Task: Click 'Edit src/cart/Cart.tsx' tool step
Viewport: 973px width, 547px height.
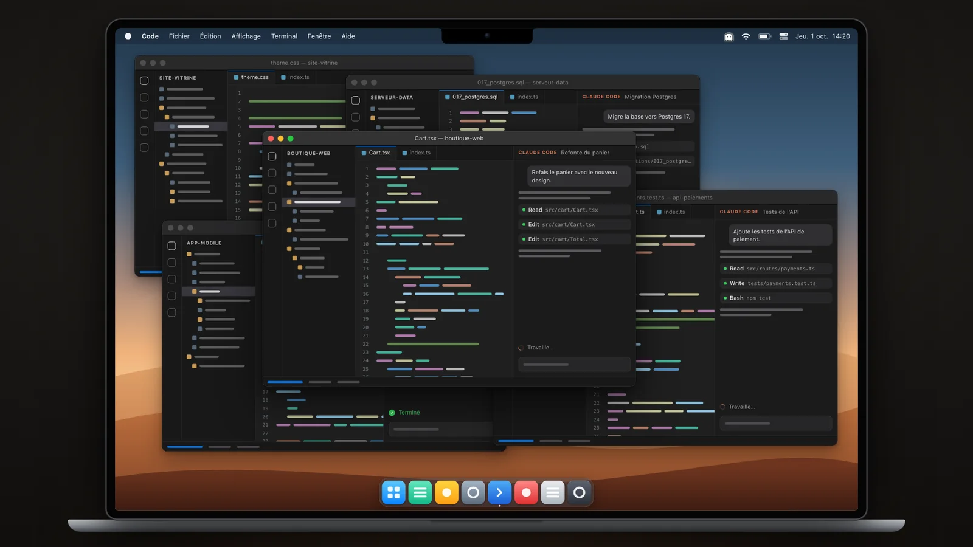Action: 574,224
